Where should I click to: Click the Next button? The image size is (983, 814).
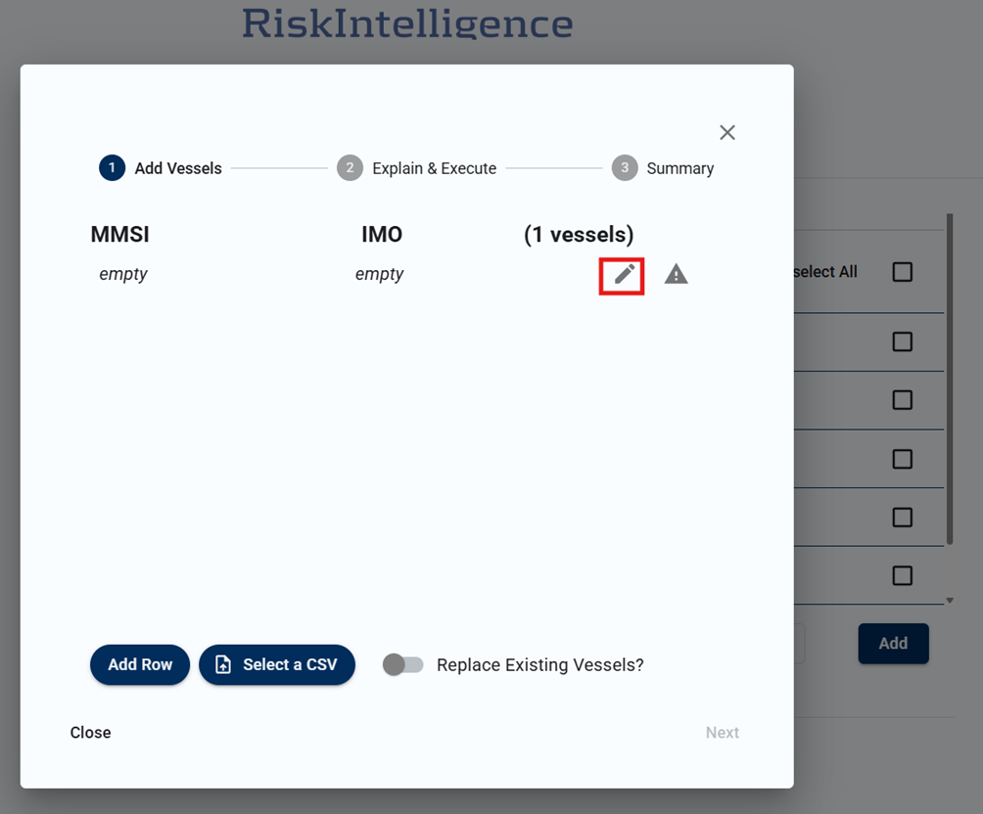pos(722,733)
